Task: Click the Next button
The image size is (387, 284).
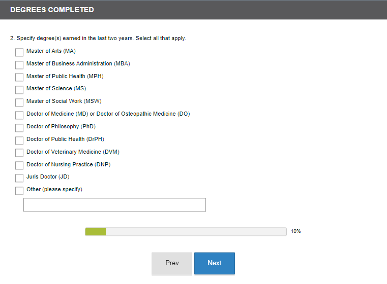Action: tap(214, 263)
